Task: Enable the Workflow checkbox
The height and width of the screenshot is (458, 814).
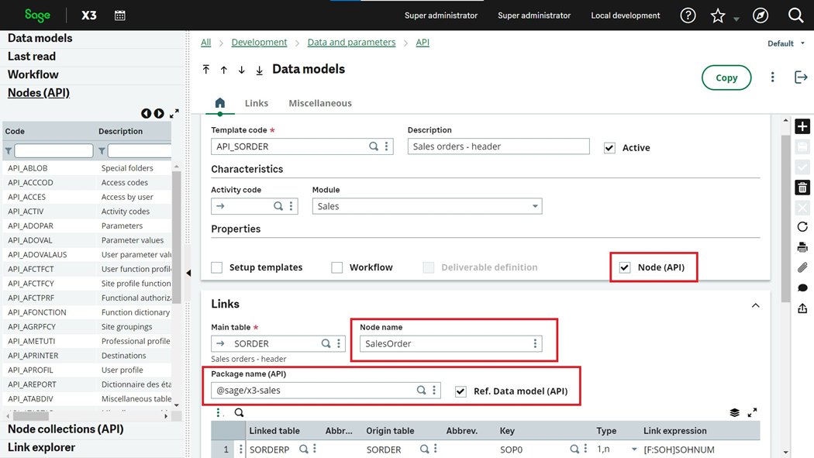Action: tap(337, 267)
